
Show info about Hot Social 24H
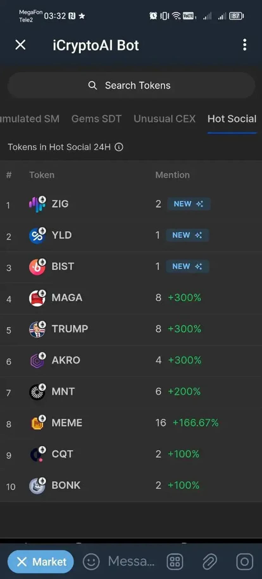[x=119, y=147]
